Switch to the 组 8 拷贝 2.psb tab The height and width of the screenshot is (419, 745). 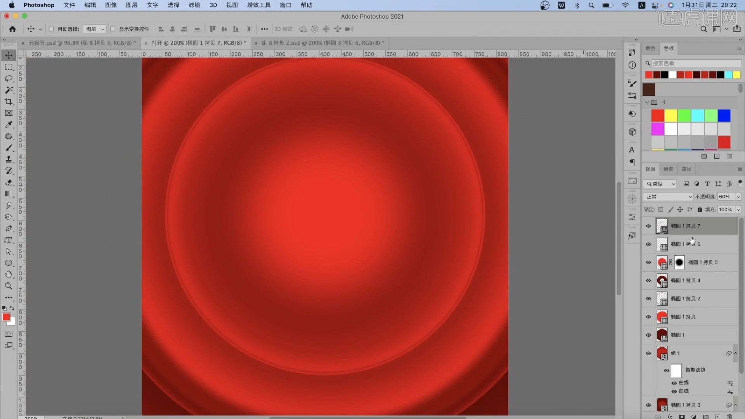[x=323, y=43]
